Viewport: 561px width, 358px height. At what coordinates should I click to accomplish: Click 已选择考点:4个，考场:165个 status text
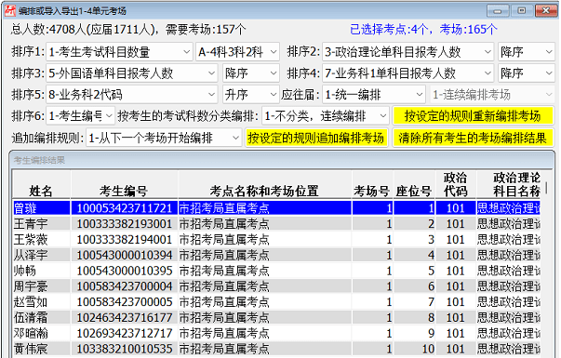423,30
